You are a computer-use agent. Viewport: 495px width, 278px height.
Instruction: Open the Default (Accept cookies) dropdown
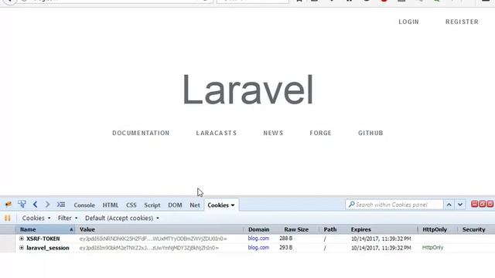coord(122,218)
